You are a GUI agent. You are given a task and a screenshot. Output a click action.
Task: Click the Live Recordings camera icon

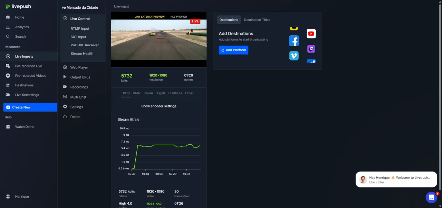click(x=8, y=95)
